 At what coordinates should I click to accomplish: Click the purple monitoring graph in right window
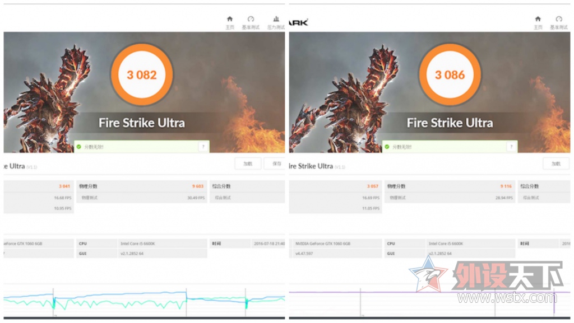tap(429, 301)
